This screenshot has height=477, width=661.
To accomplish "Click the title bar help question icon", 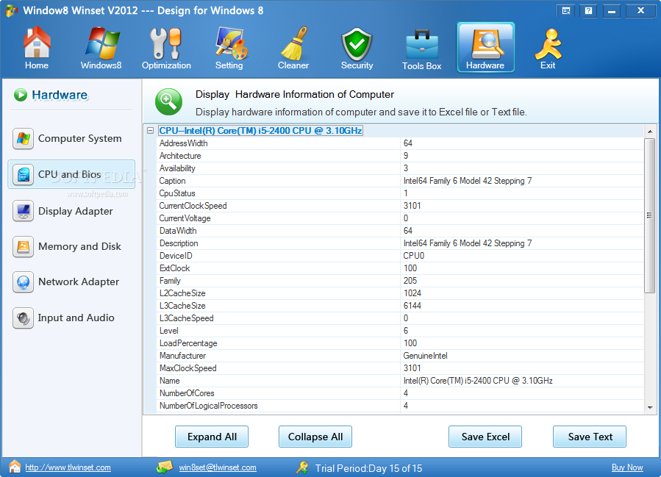I will pyautogui.click(x=589, y=11).
